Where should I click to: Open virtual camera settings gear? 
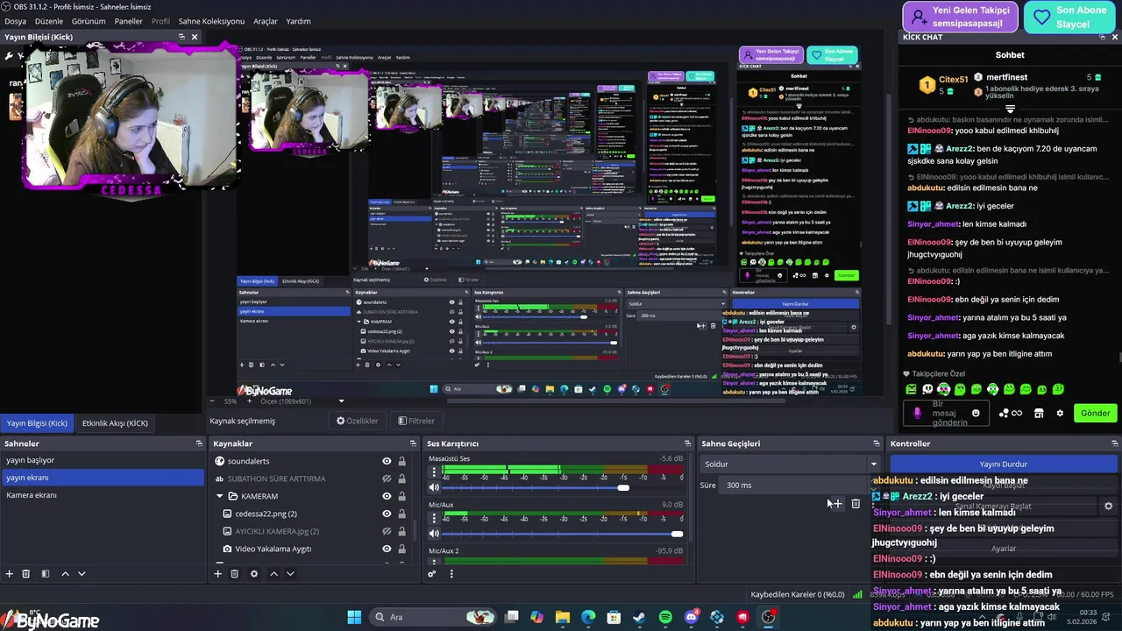click(x=1108, y=506)
